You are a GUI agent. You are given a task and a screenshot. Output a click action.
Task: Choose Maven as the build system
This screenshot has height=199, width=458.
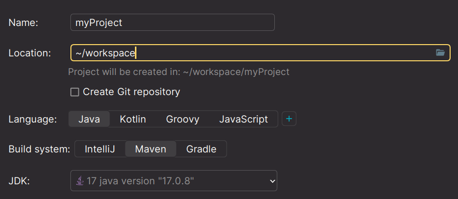[150, 149]
